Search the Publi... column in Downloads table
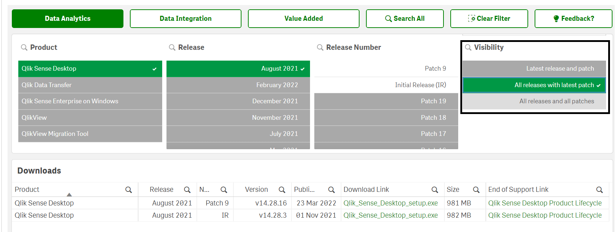The width and height of the screenshot is (615, 232). coord(332,190)
